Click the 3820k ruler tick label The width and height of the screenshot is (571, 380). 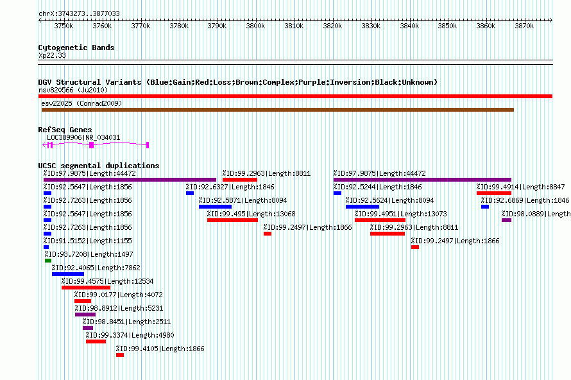point(332,26)
